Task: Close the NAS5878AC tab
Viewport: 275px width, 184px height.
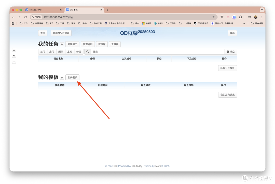Action: click(61, 10)
